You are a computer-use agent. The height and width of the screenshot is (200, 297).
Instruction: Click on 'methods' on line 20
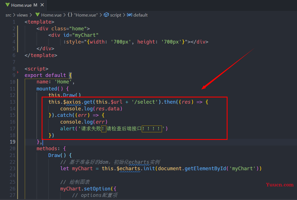(x=47, y=149)
